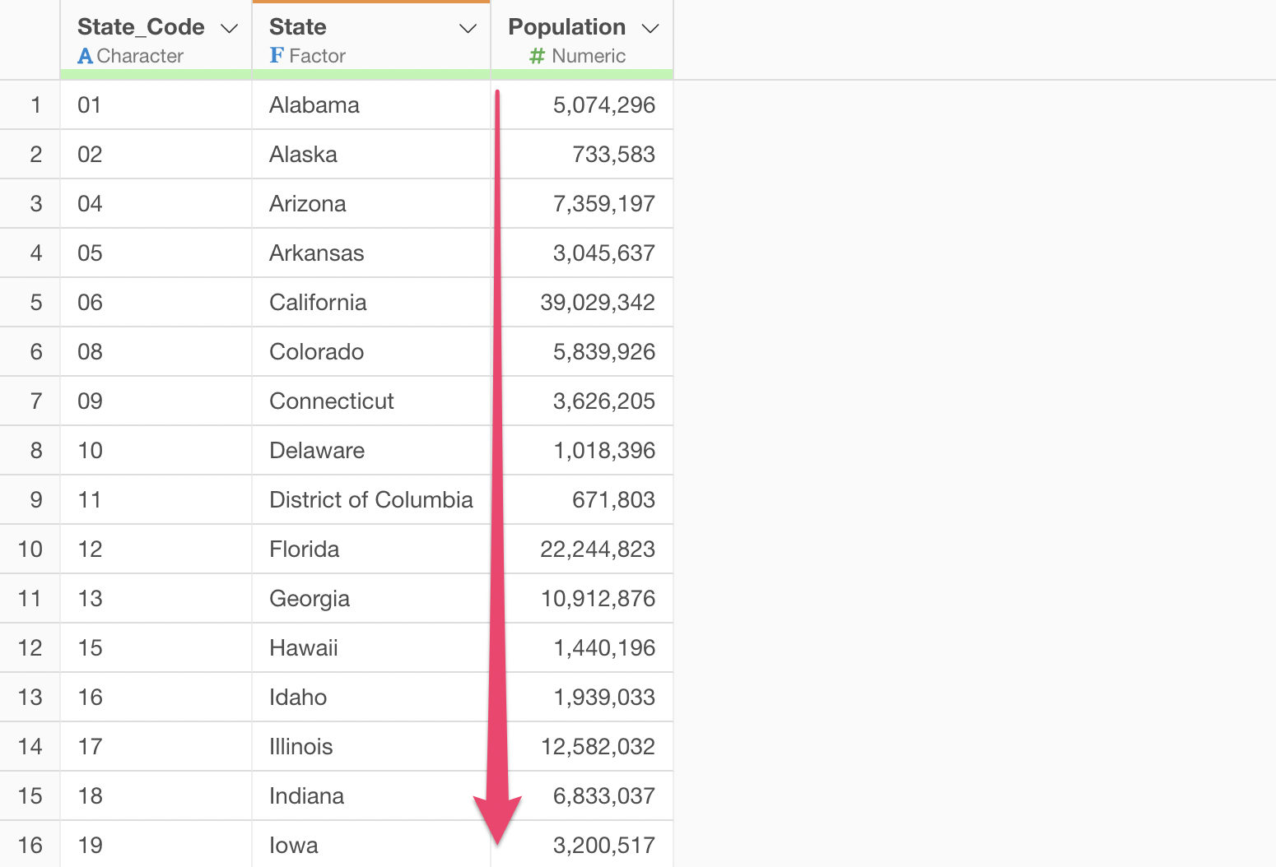Viewport: 1276px width, 867px height.
Task: Click the Numeric hash icon under Population
Action: (x=537, y=57)
